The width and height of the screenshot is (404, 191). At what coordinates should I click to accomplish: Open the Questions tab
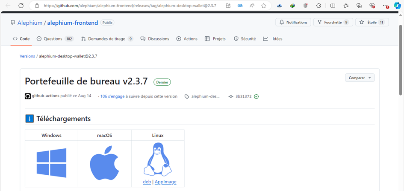[x=56, y=39]
